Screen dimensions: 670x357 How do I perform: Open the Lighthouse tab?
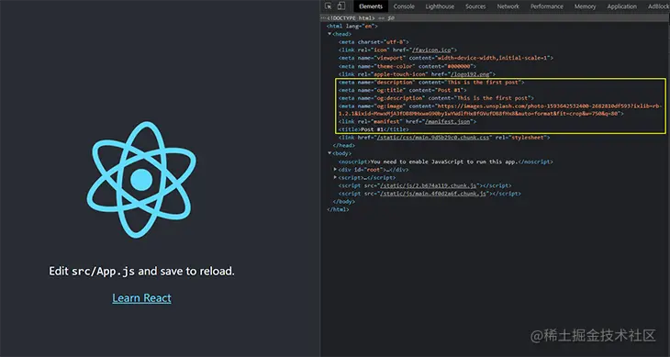[440, 6]
